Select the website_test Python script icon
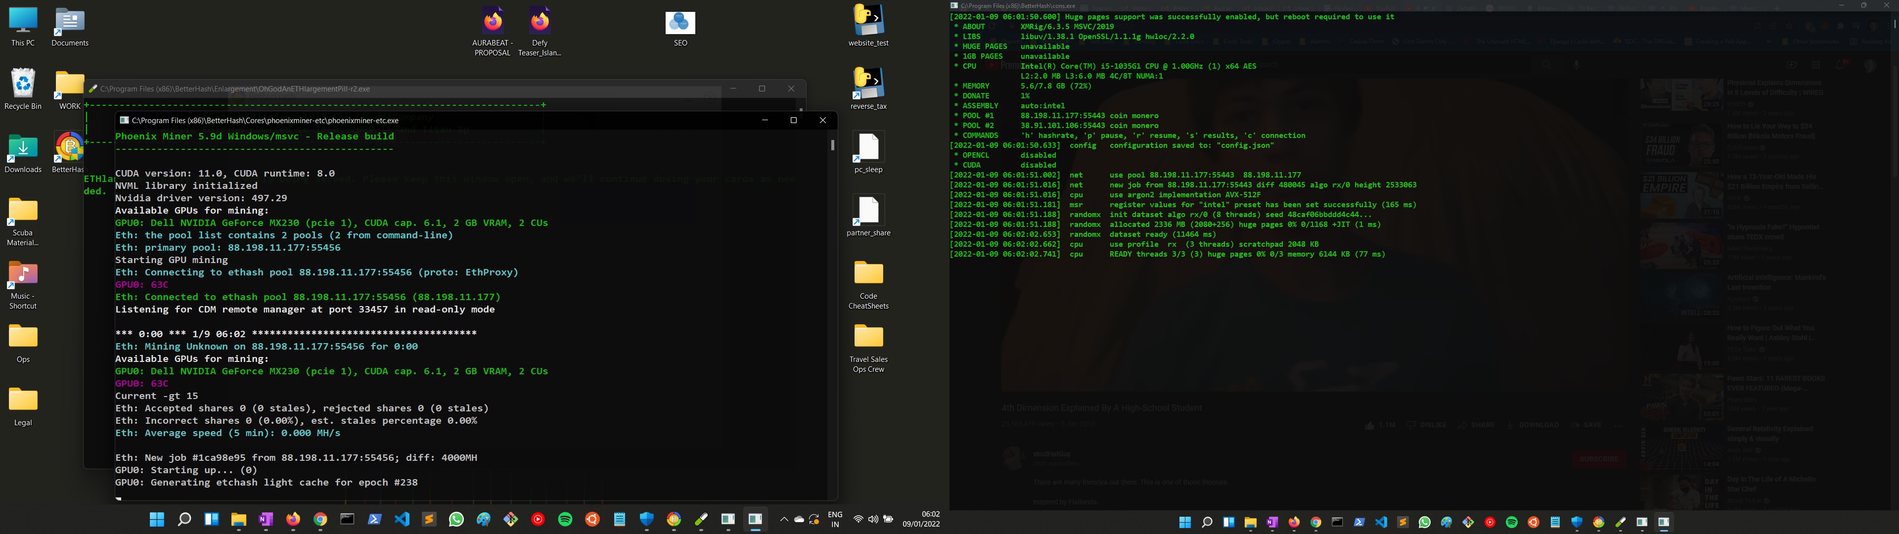 [x=868, y=26]
